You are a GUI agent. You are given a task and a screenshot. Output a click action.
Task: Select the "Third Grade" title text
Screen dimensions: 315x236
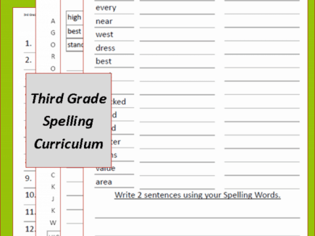[x=69, y=98]
